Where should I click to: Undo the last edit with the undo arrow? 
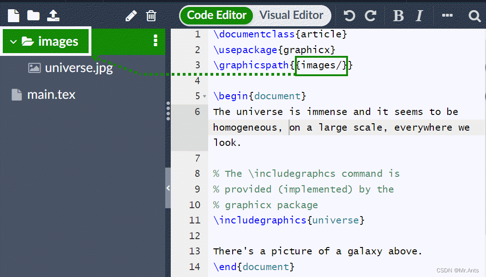click(x=349, y=15)
